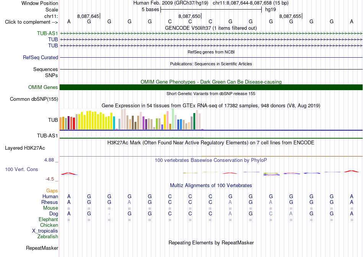363x257 pixels.
Task: Click the TUB-AS1 gene track label
Action: coord(47,33)
